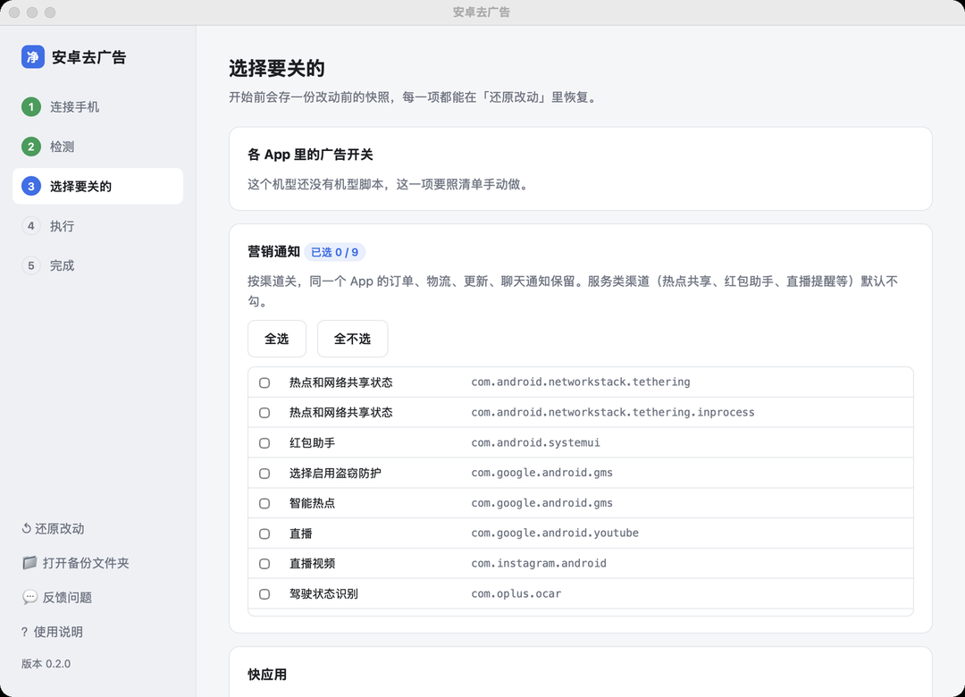Click the 营销通知 heading
The width and height of the screenshot is (965, 697).
[274, 251]
